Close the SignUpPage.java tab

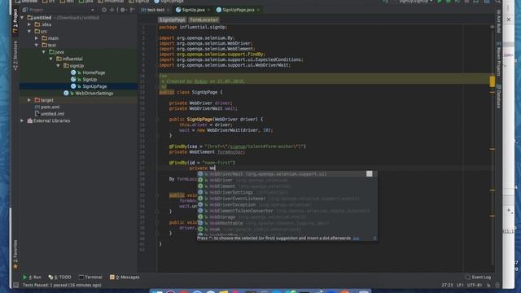click(x=258, y=10)
